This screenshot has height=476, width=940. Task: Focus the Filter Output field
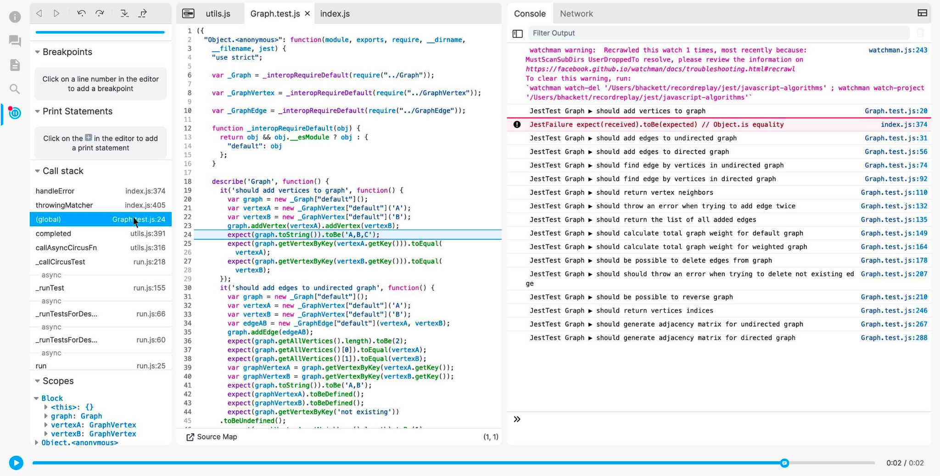tap(719, 33)
